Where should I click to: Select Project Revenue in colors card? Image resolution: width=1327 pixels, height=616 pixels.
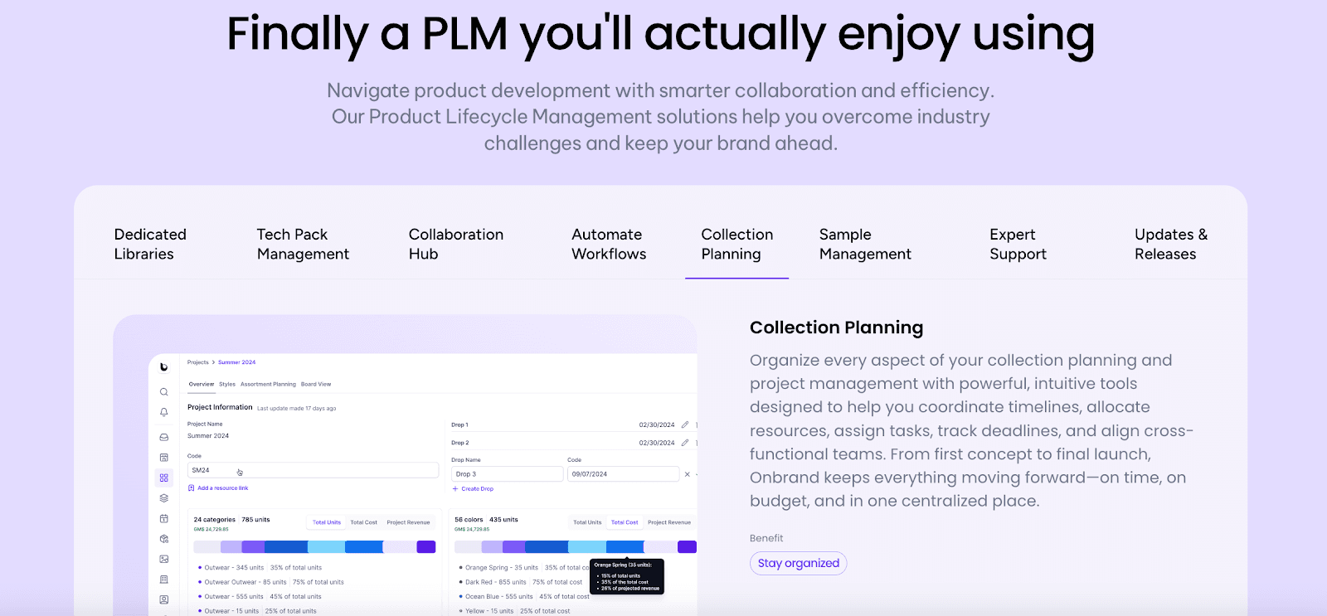coord(669,522)
